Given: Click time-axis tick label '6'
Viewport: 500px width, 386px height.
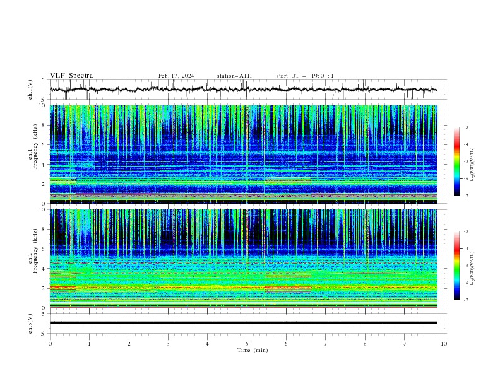Looking at the screenshot, I should tap(286, 344).
